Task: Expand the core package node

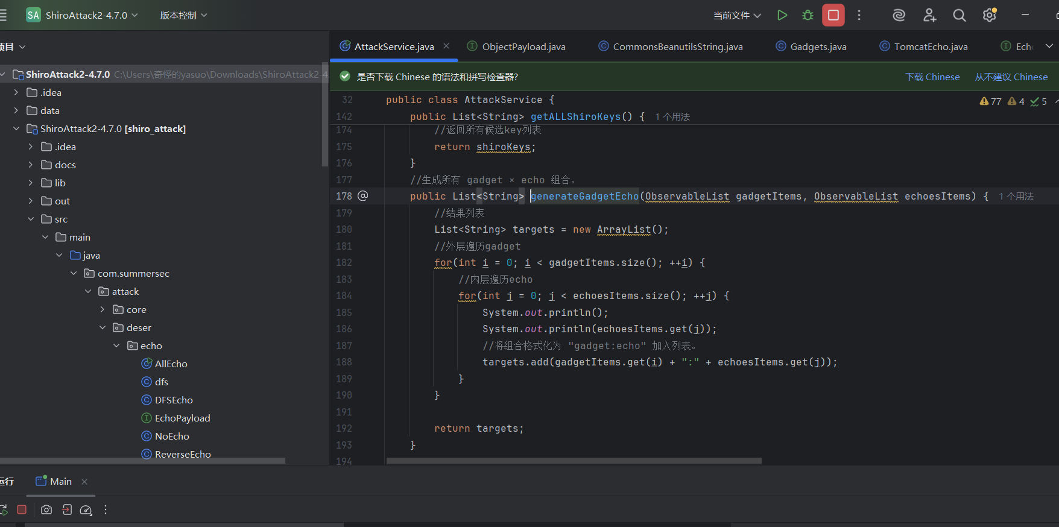Action: pos(102,309)
